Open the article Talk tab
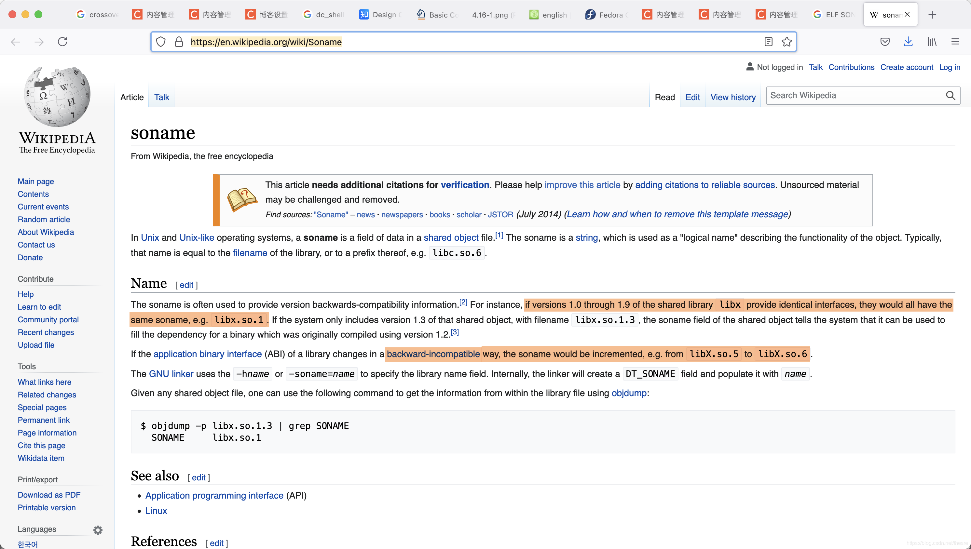The width and height of the screenshot is (971, 549). (x=161, y=97)
